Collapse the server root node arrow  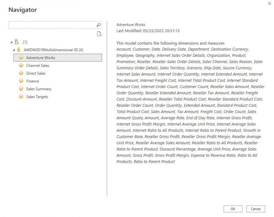pyautogui.click(x=11, y=42)
